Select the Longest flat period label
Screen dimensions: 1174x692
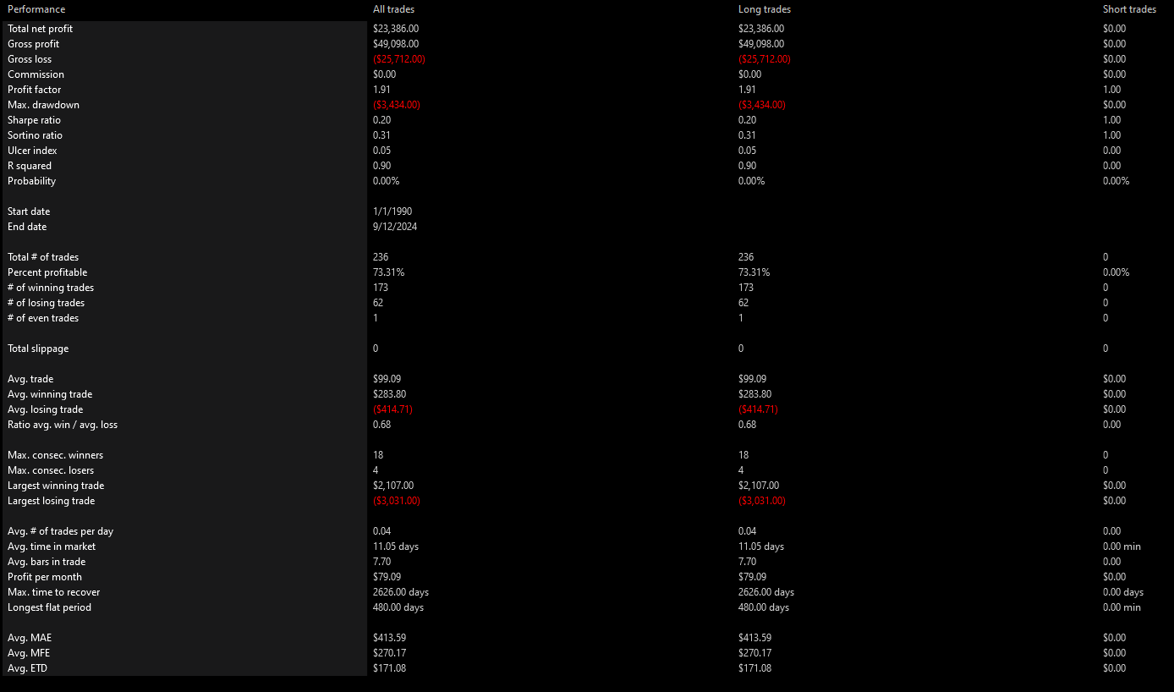pos(49,607)
